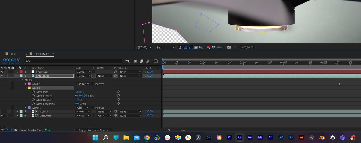Enable motion blur for timeline layers
Screen dimensions: 361x143
pyautogui.click(x=148, y=61)
